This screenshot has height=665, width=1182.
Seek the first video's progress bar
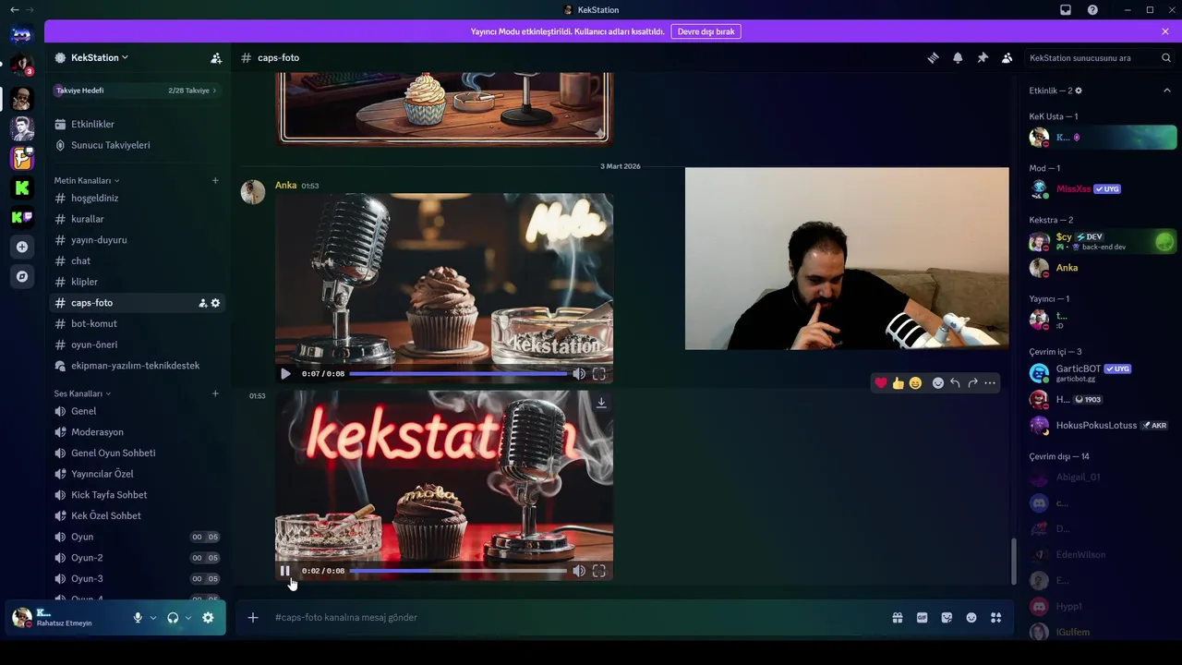pos(458,374)
